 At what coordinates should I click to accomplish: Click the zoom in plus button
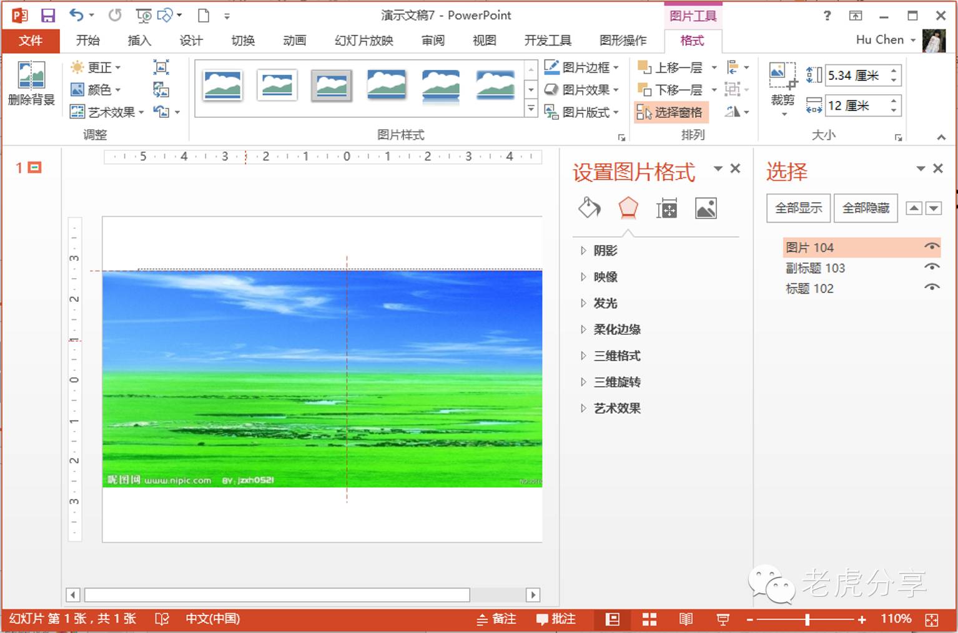pyautogui.click(x=862, y=619)
